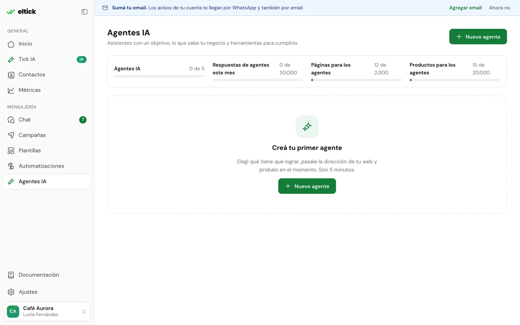Click the Automatizaciones workflow icon

[x=11, y=166]
